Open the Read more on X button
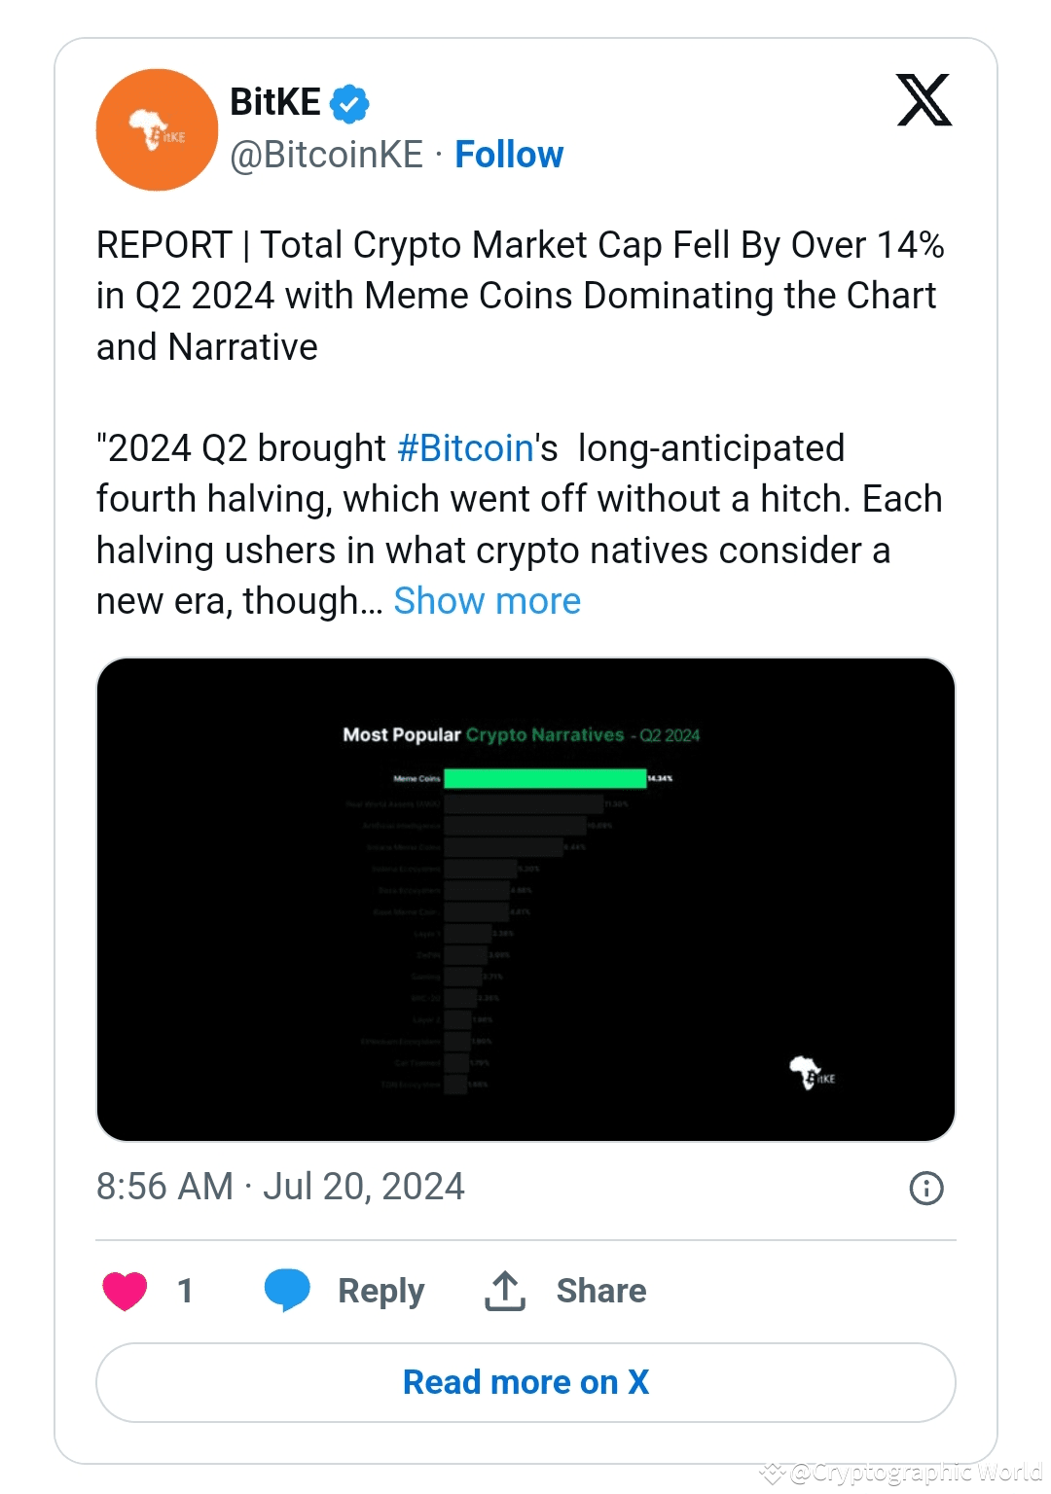Image resolution: width=1051 pixels, height=1494 pixels. click(525, 1381)
